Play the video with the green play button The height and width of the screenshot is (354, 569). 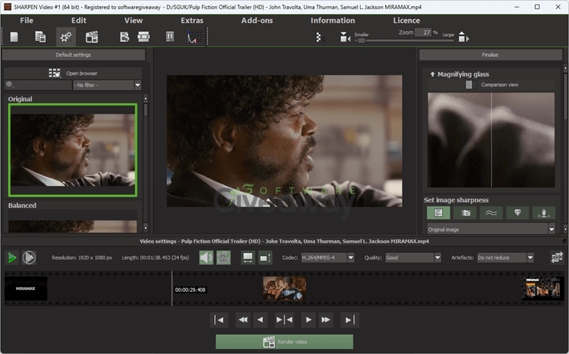coord(12,257)
